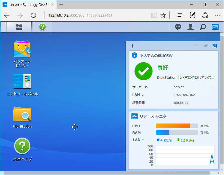Open browser share icon

tap(205, 15)
